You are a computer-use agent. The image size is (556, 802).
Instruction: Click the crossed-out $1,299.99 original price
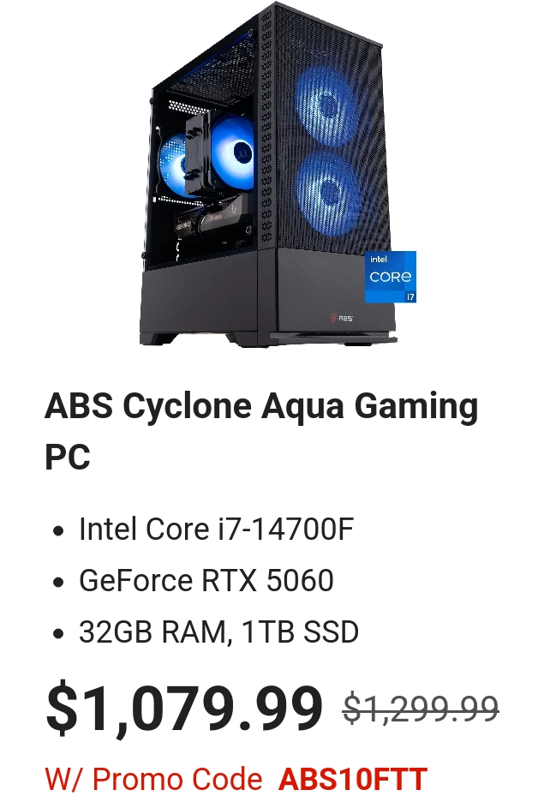421,709
